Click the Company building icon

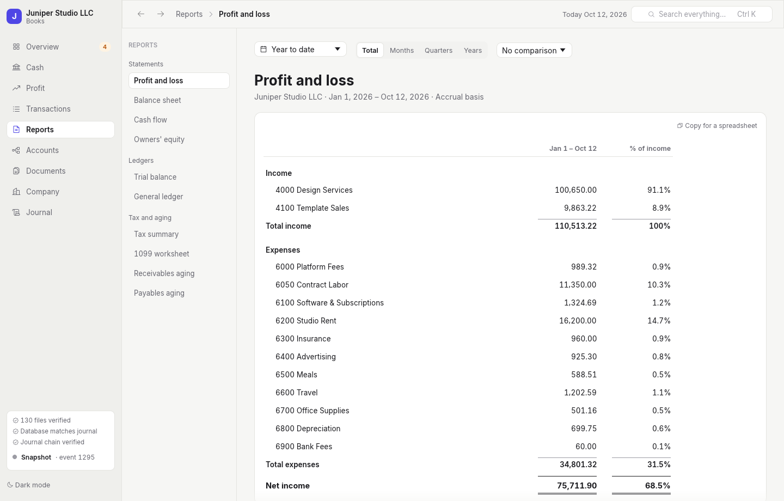coord(16,192)
